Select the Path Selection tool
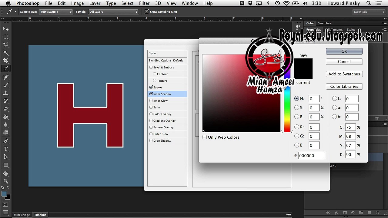This screenshot has width=388, height=218. pos(6,157)
